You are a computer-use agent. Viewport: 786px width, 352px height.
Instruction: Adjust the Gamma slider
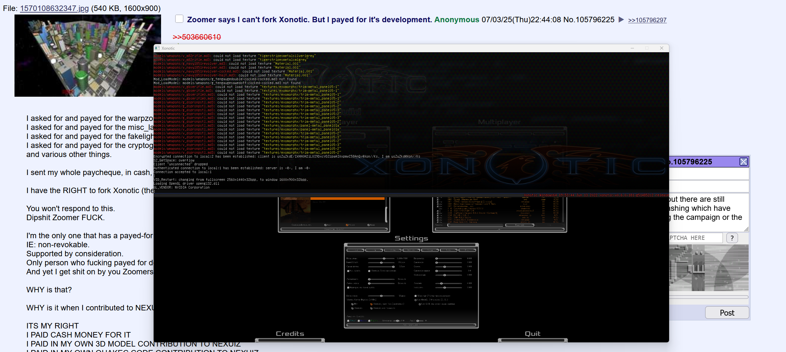pyautogui.click(x=449, y=267)
